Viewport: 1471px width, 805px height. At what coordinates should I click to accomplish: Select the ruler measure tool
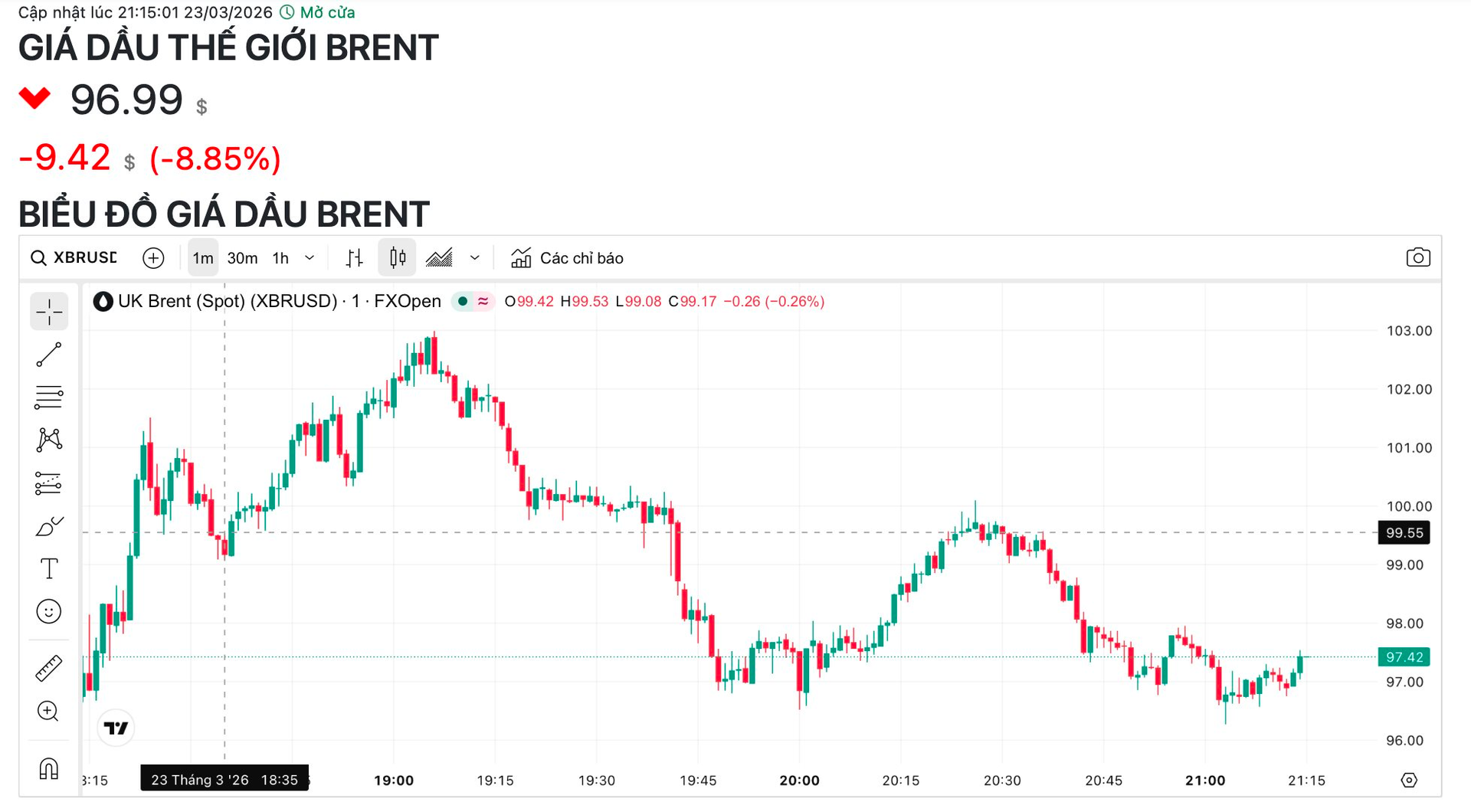click(49, 668)
